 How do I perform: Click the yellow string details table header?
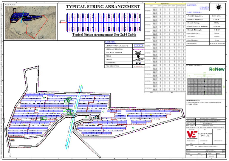(165, 4)
